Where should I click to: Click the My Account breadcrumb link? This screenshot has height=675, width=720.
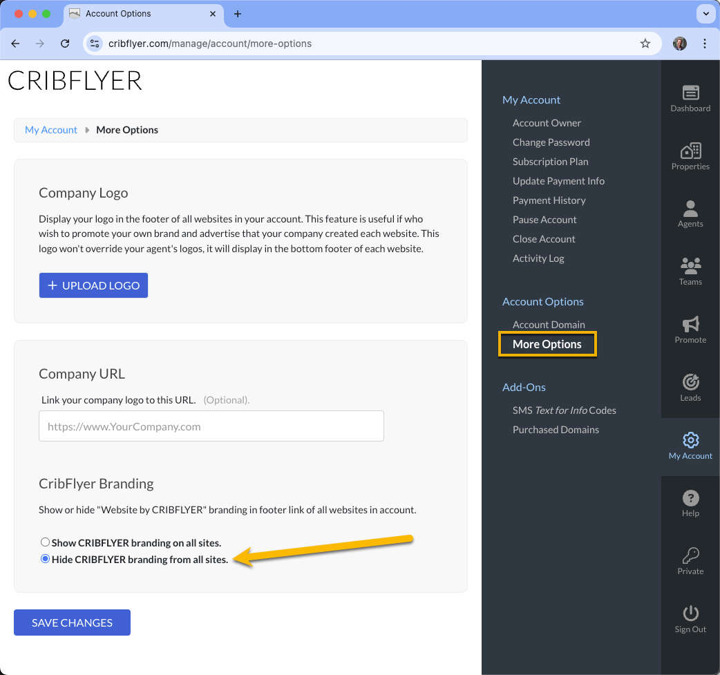51,130
